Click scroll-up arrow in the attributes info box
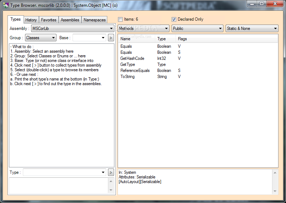Screen dimensions: 286x203 coord(275,173)
